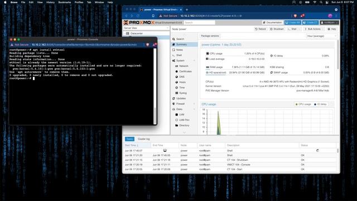The image size is (357, 201).
Task: Switch to the Tasks tab
Action: tap(129, 139)
